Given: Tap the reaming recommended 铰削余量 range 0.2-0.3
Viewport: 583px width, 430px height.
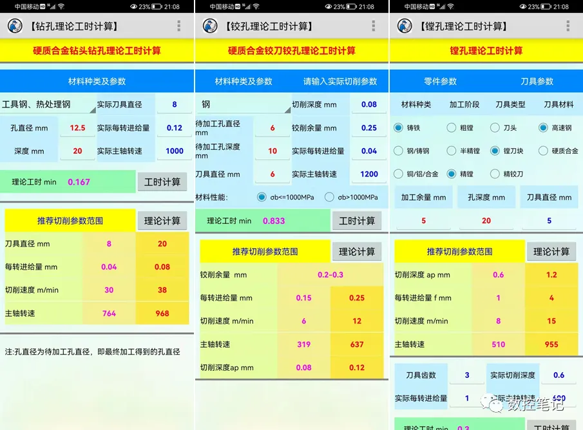Looking at the screenshot, I should pyautogui.click(x=330, y=275).
